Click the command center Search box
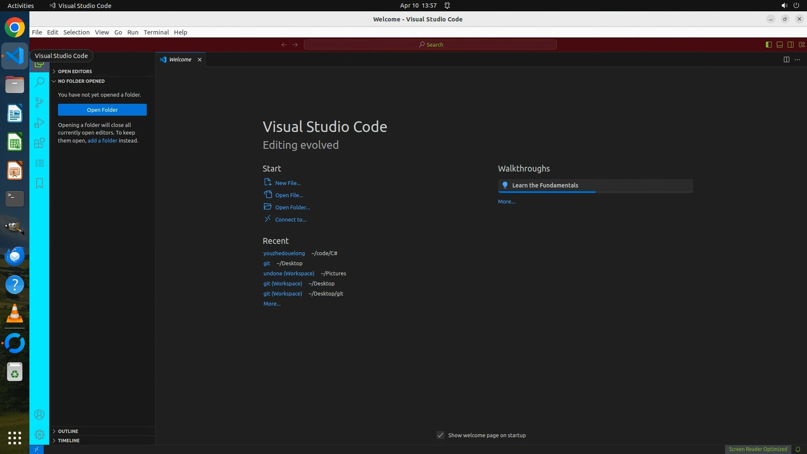Viewport: 807px width, 454px height. (430, 45)
